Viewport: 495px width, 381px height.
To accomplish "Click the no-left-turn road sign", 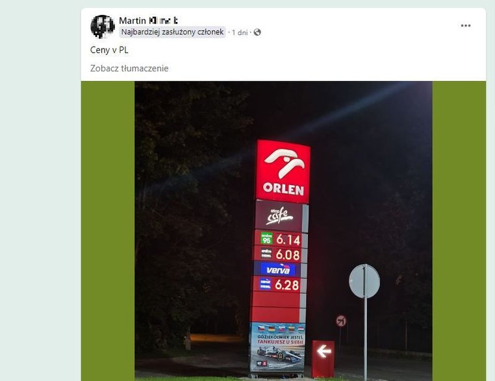I will [x=341, y=321].
